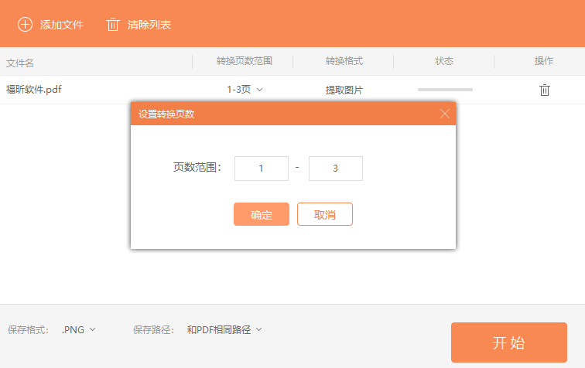
Task: Confirm with the 确定 button
Action: pyautogui.click(x=262, y=214)
